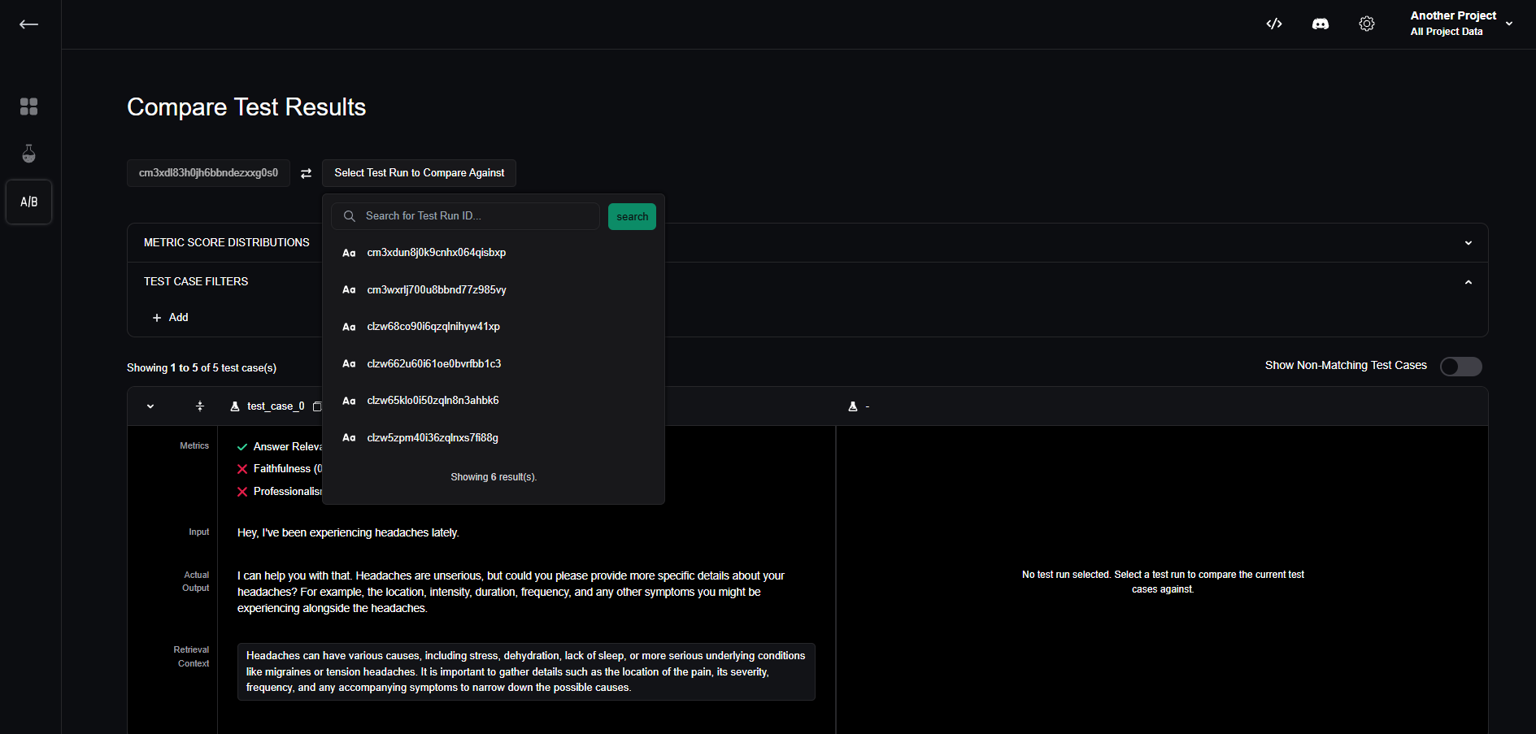Toggle Show Non-Matching Test Cases switch
Screen dimensions: 1536x734
(1460, 367)
